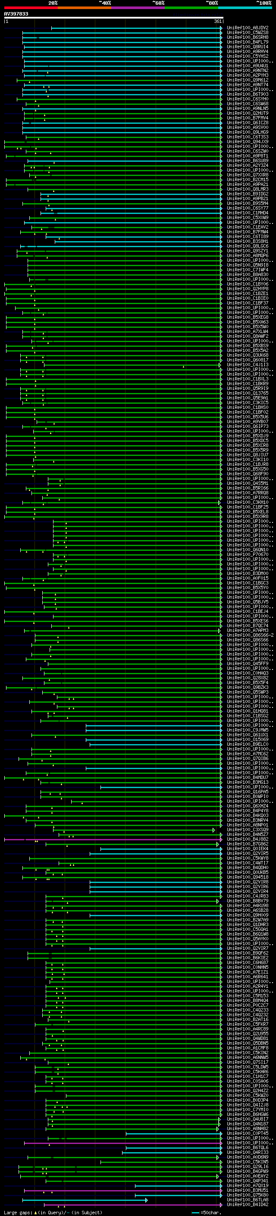Select hit label UniRef100_C6T3S3

pyautogui.click(x=248, y=137)
